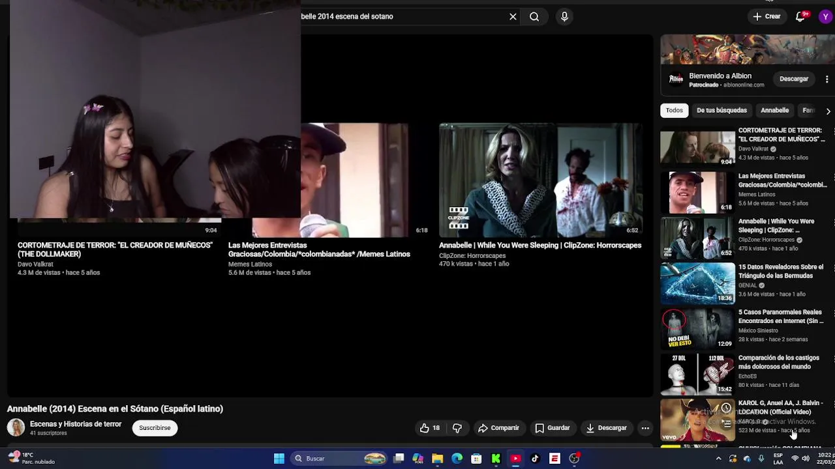This screenshot has width=835, height=469.
Task: Open the red E app on taskbar
Action: 554,459
